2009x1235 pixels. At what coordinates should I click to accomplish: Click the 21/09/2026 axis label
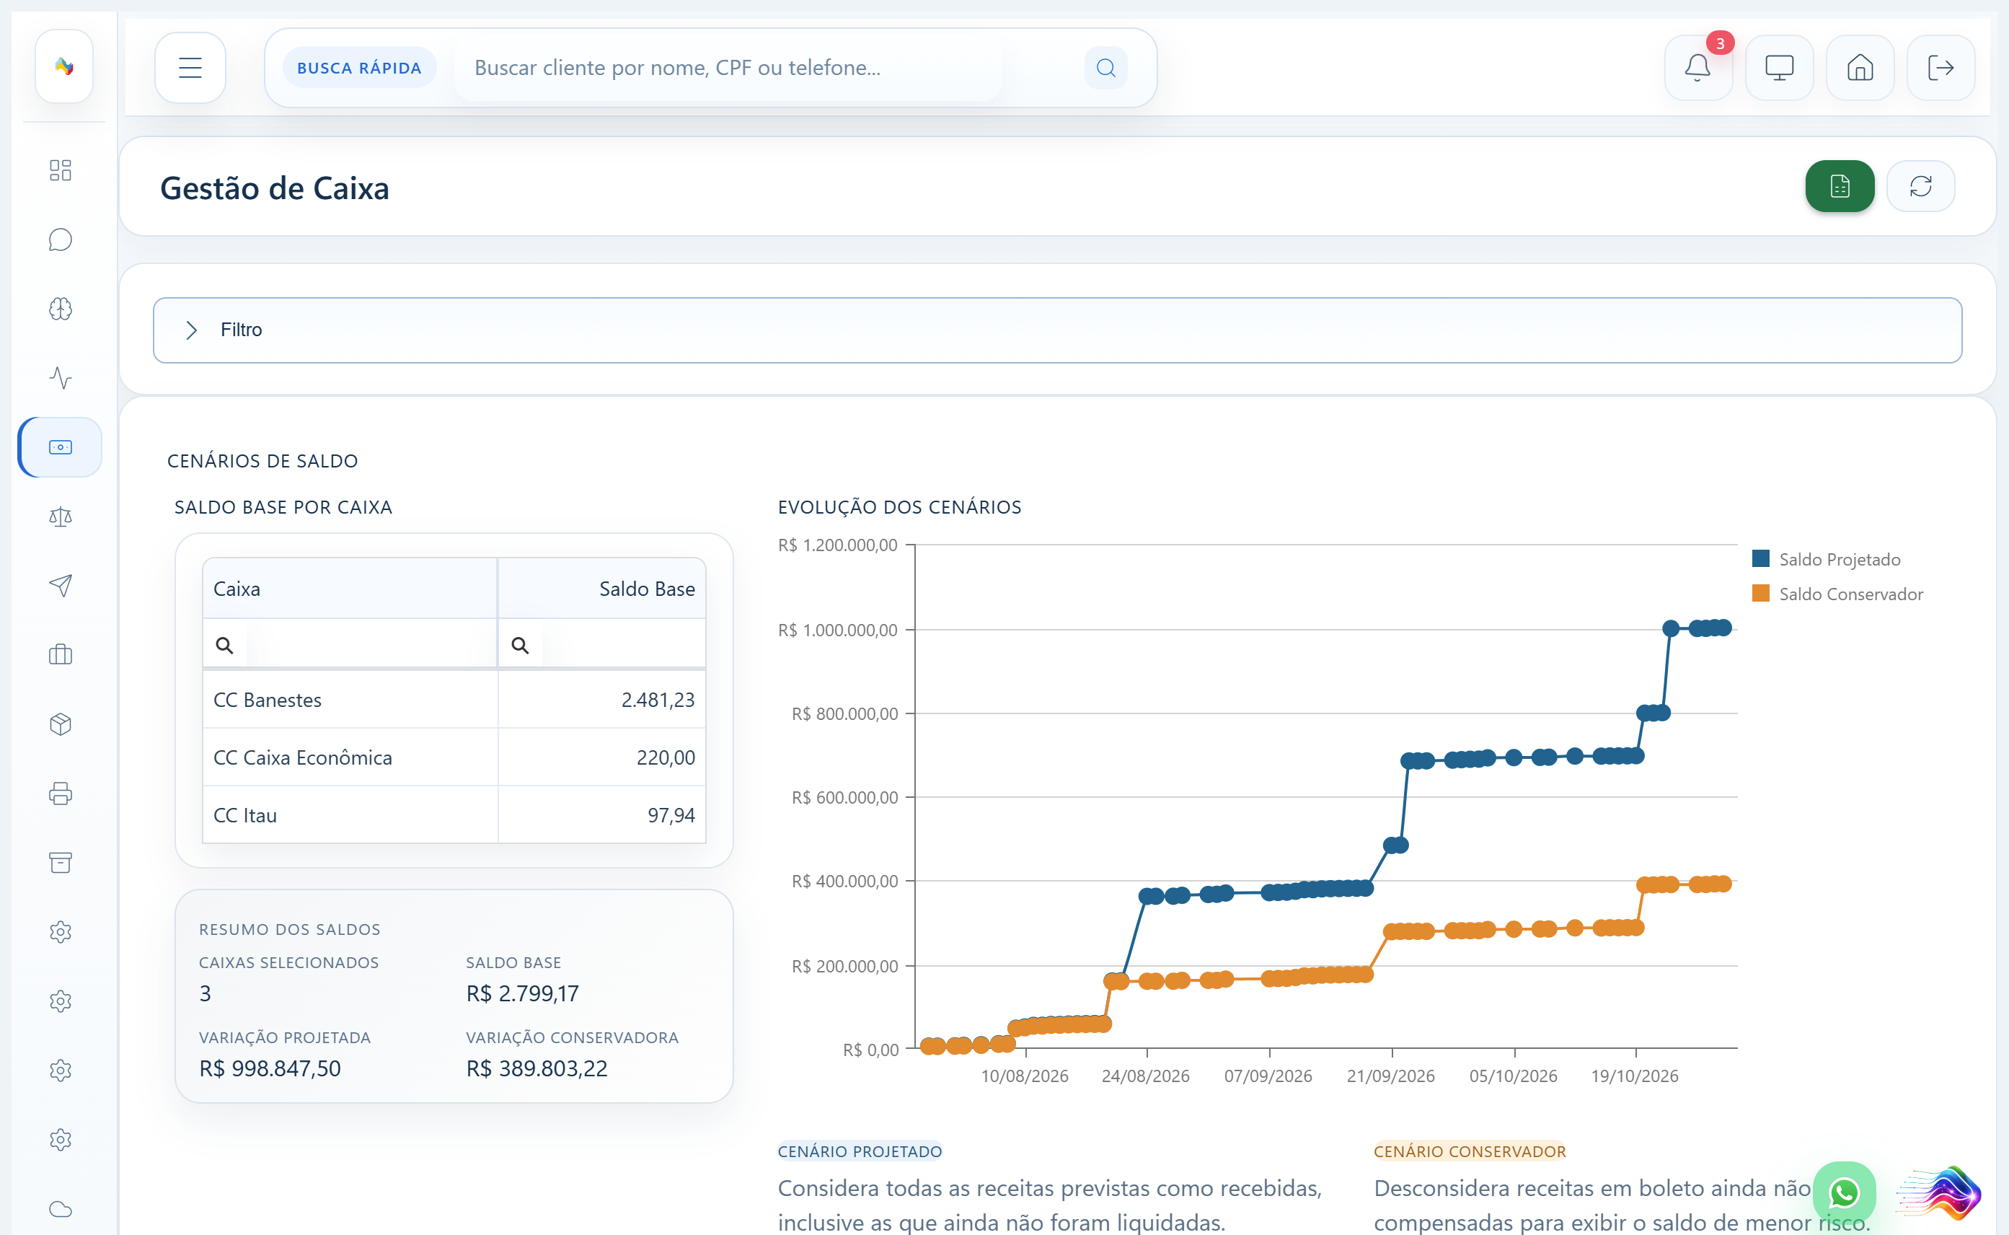coord(1390,1076)
